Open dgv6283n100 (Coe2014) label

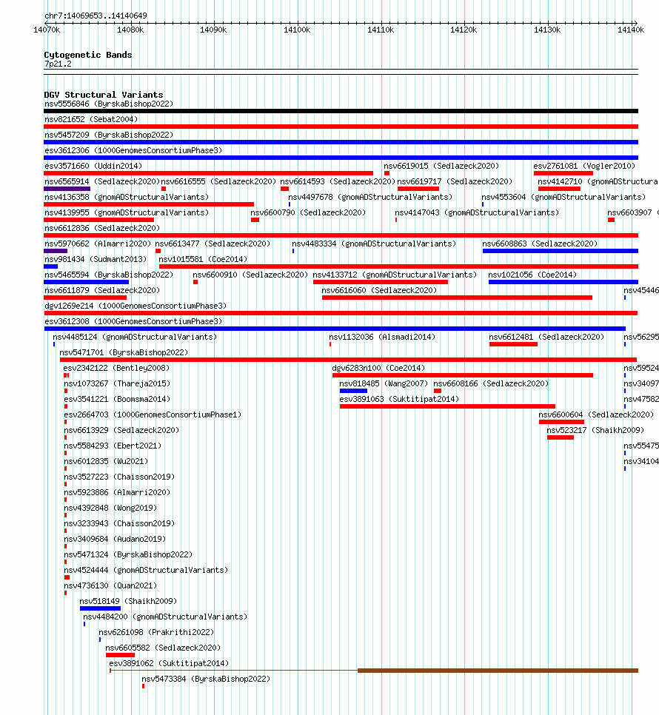coord(378,368)
